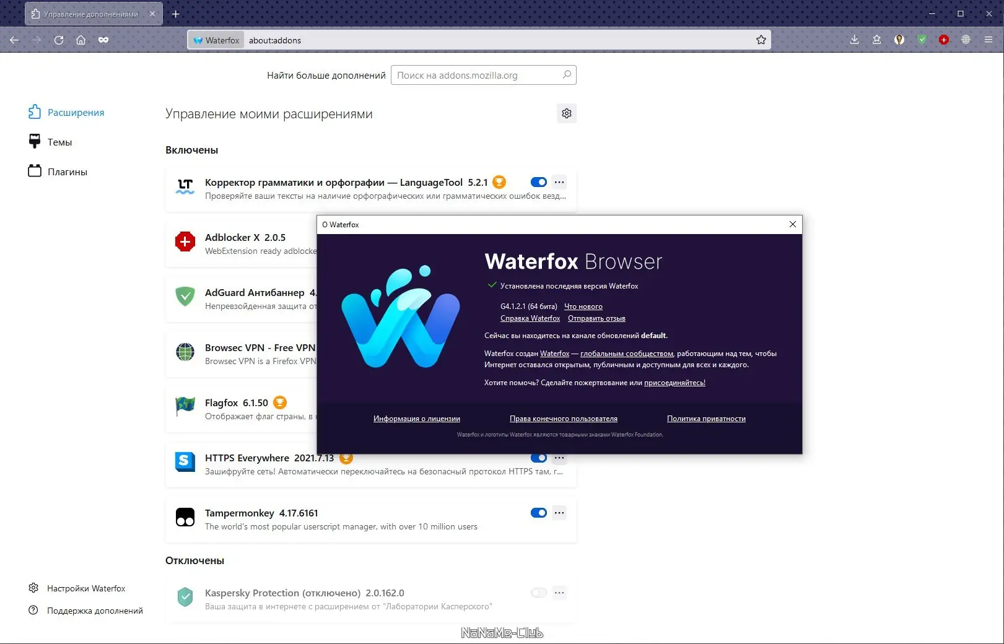The image size is (1004, 644).
Task: Open a new tab with plus button
Action: tap(176, 14)
